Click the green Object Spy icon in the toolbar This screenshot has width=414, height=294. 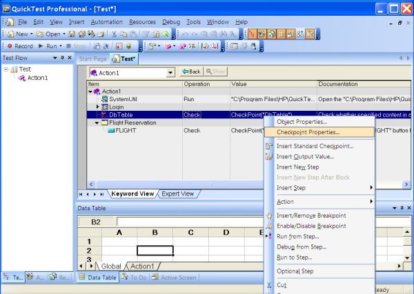tap(166, 34)
